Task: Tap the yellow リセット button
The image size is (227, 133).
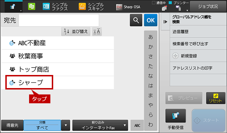Action: (x=216, y=98)
